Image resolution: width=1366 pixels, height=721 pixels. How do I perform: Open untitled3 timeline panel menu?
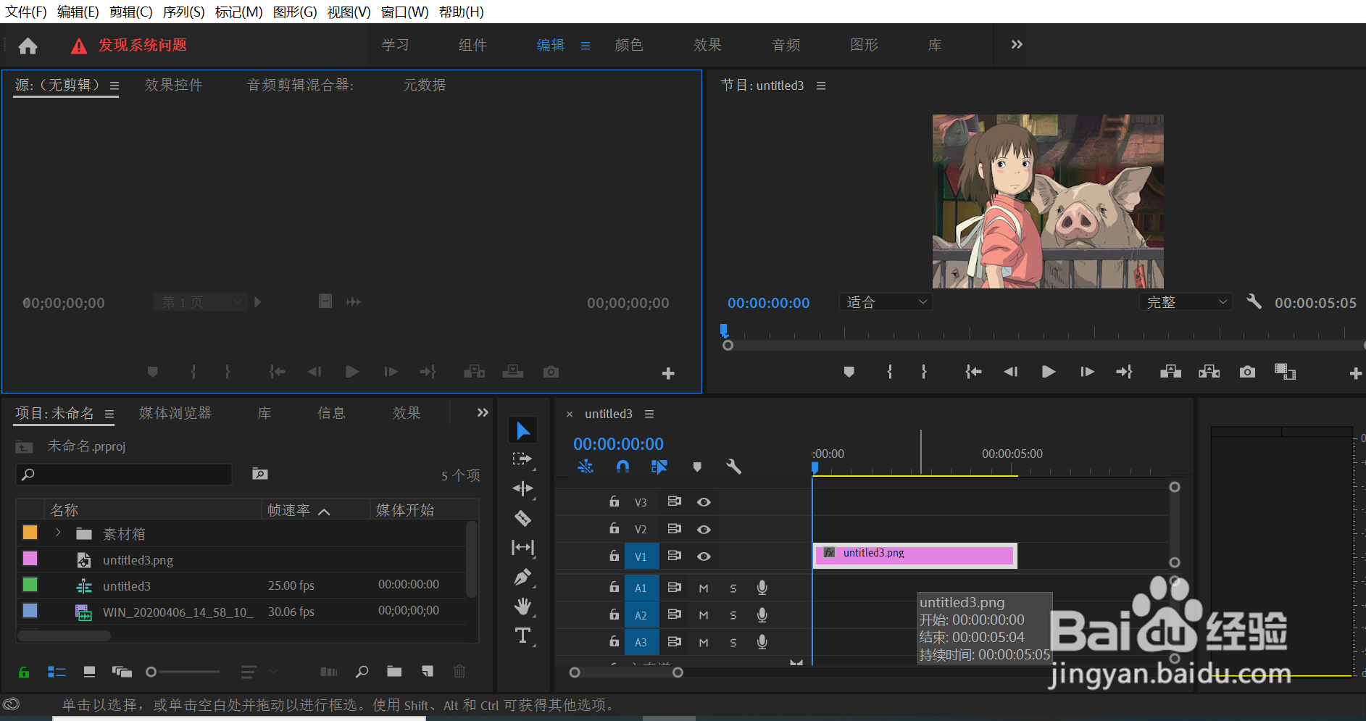[649, 414]
